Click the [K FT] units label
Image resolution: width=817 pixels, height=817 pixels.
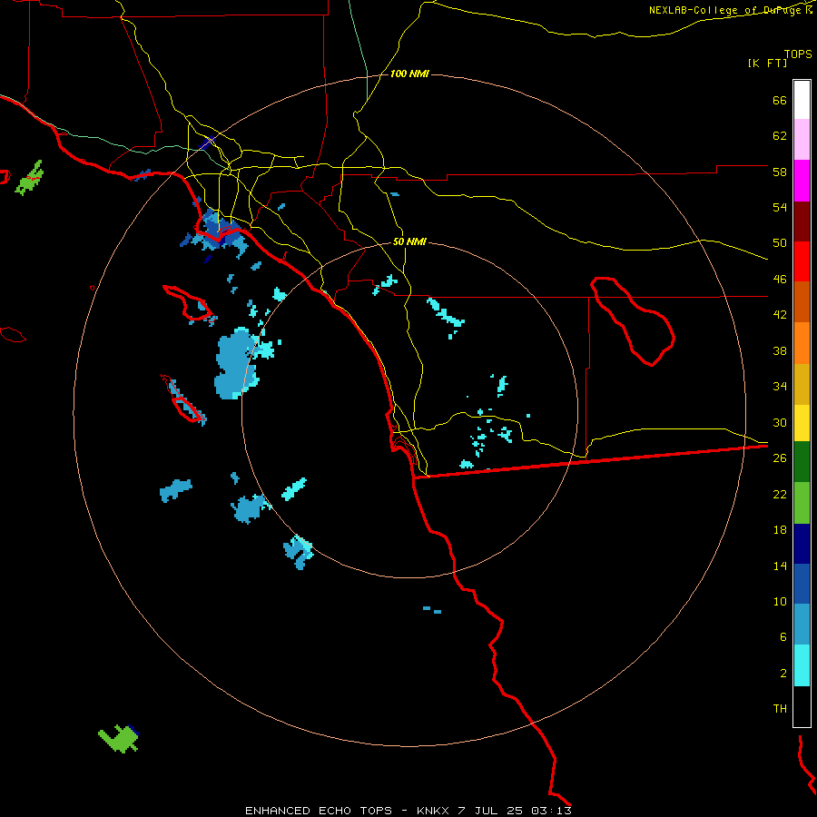coord(767,64)
